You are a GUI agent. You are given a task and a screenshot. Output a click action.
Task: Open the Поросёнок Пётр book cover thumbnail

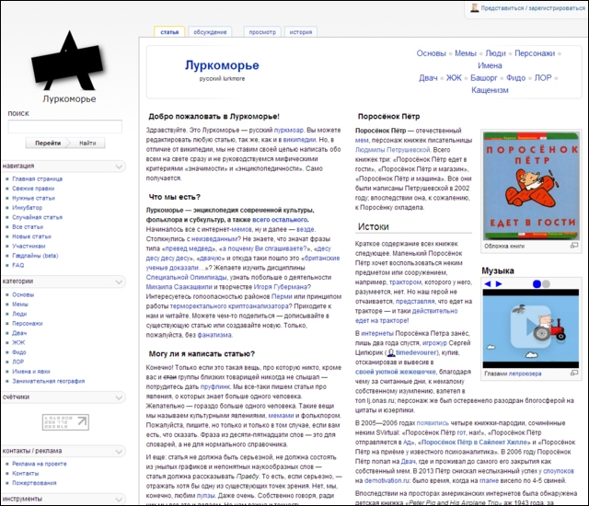click(531, 184)
